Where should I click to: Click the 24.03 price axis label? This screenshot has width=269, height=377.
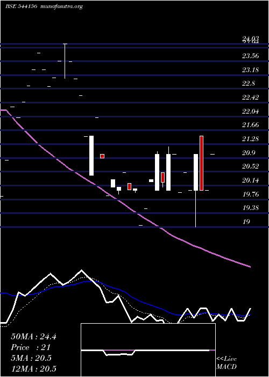click(250, 38)
